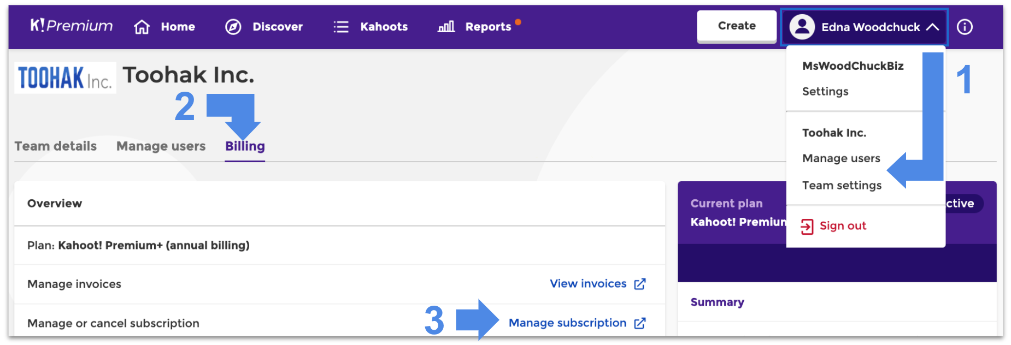Open Team settings from account menu

[x=842, y=186]
